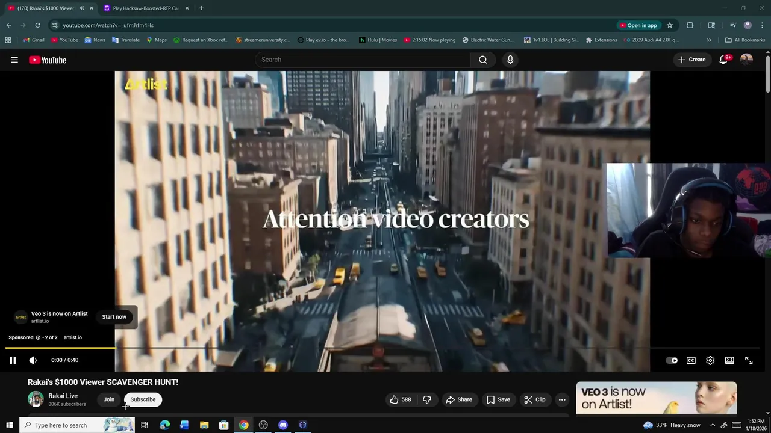Reload the current page
The width and height of the screenshot is (771, 433).
pyautogui.click(x=37, y=25)
